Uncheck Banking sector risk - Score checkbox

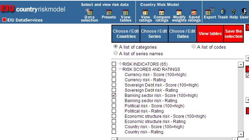[x=114, y=95]
